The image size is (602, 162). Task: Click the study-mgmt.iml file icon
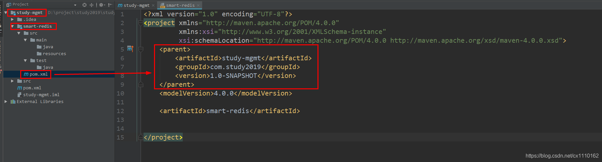[20, 95]
